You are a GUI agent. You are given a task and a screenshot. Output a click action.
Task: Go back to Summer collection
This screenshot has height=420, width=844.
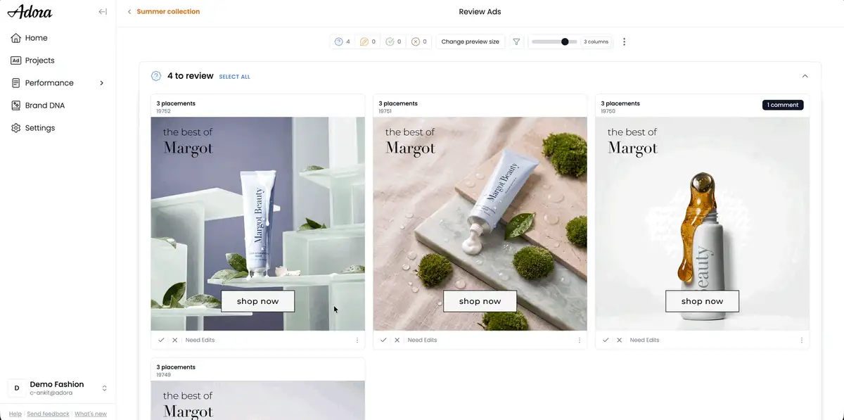(x=168, y=12)
